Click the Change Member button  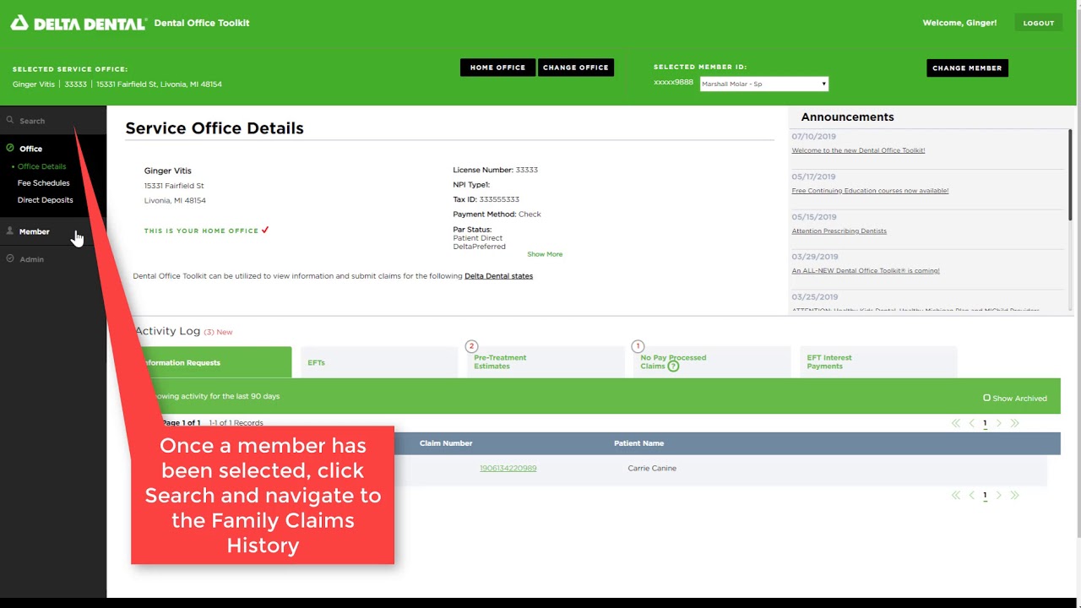pos(967,68)
